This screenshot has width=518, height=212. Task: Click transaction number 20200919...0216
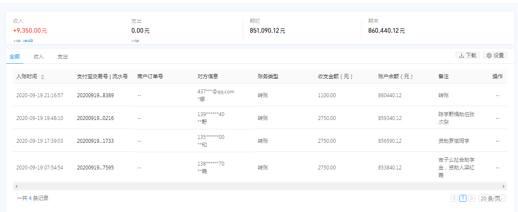point(95,118)
